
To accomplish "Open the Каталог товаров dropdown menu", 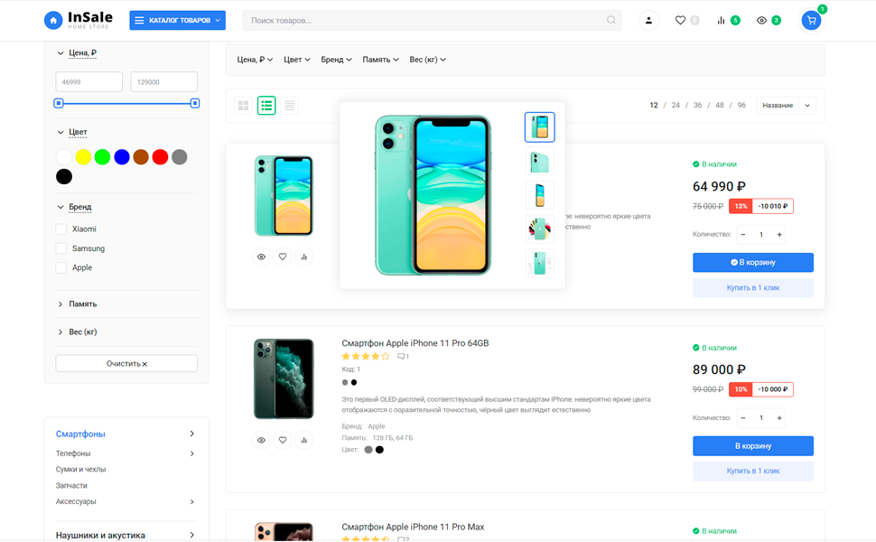I will coord(178,20).
